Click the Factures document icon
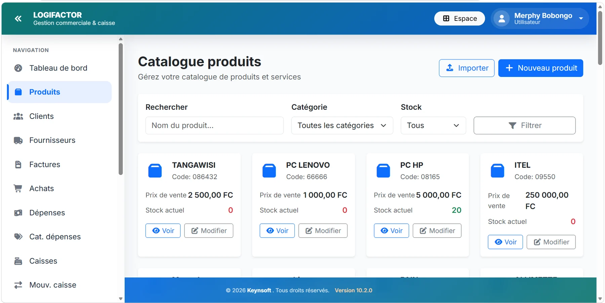605x303 pixels. tap(18, 165)
